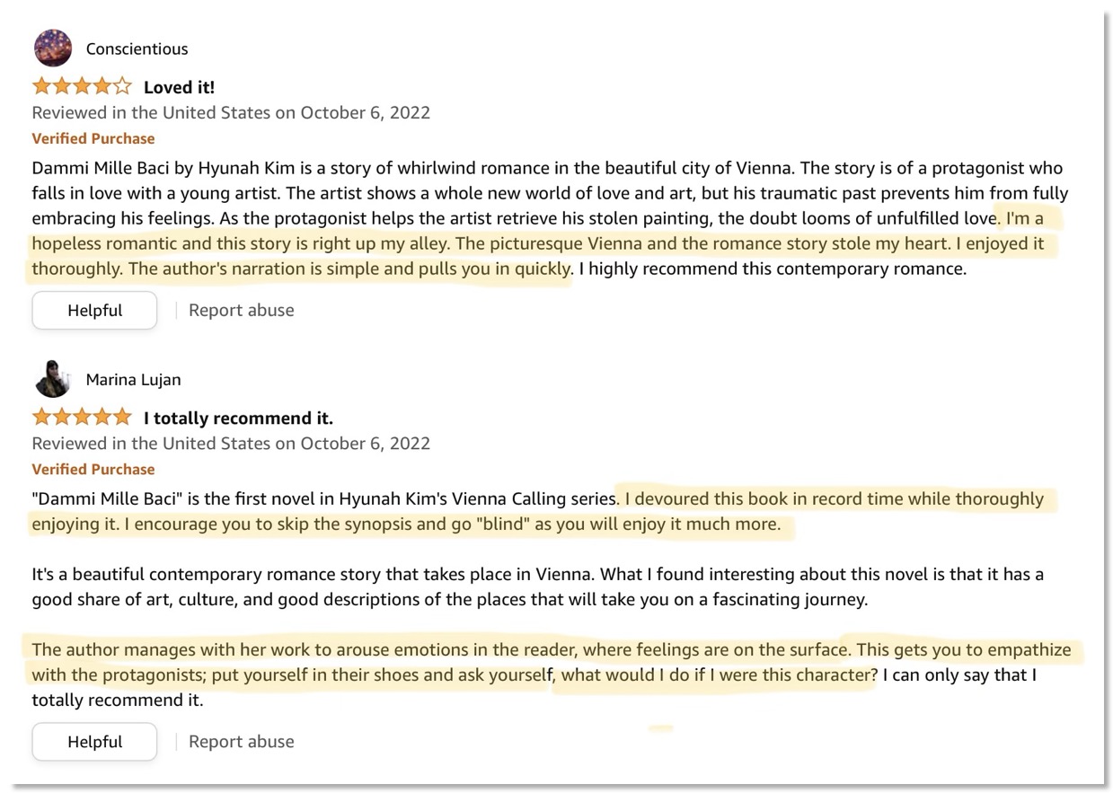Click the review date under 'Loved it!'
The width and height of the screenshot is (1113, 793).
[231, 112]
